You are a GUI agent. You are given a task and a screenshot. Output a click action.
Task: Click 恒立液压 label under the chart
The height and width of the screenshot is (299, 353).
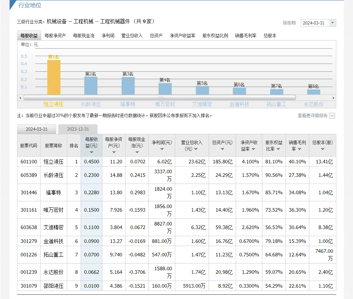(x=54, y=104)
